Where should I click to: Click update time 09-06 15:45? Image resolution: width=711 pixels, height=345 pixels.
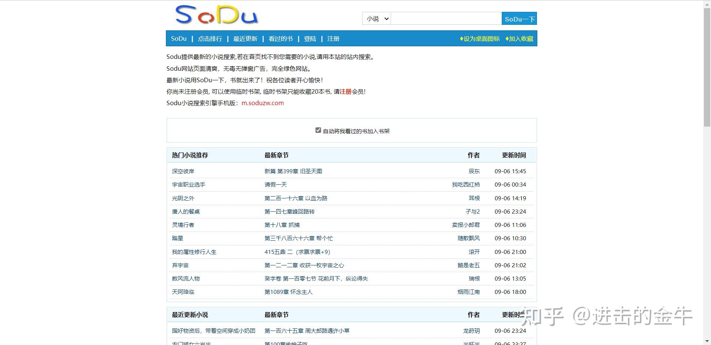pos(510,171)
